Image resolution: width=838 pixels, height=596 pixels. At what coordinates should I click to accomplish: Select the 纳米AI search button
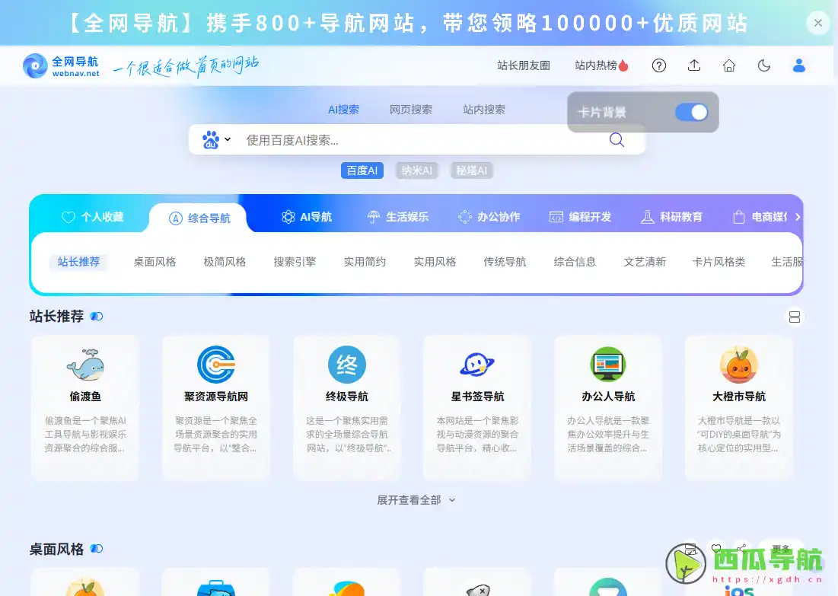pyautogui.click(x=416, y=170)
